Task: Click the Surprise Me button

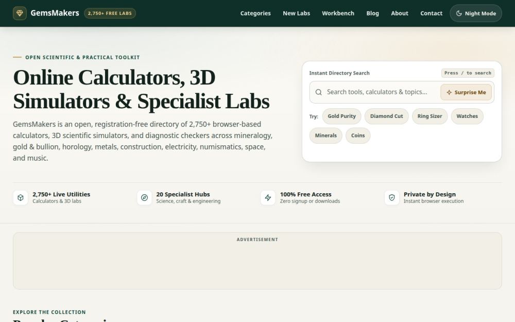Action: coord(466,92)
